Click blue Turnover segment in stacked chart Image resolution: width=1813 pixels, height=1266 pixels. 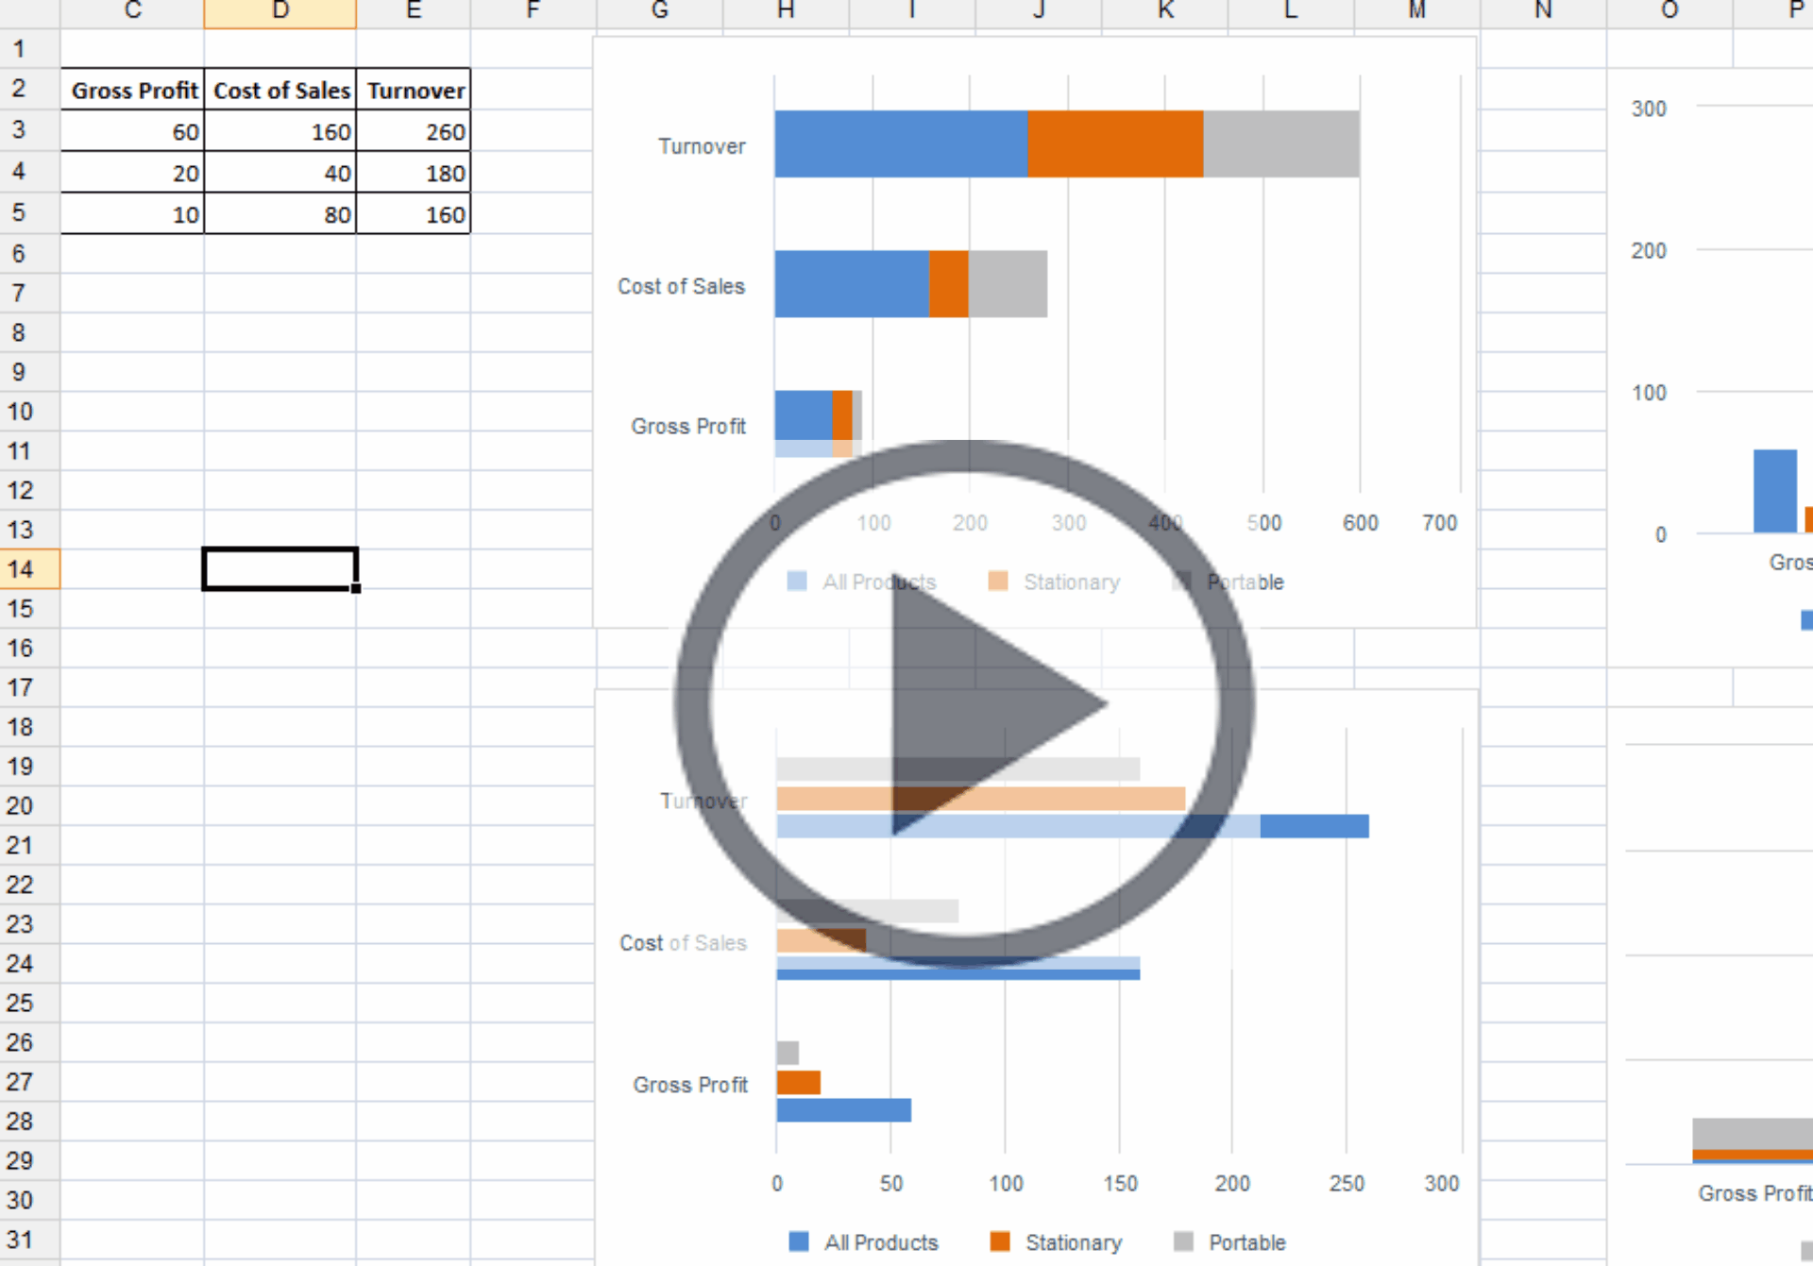(901, 143)
